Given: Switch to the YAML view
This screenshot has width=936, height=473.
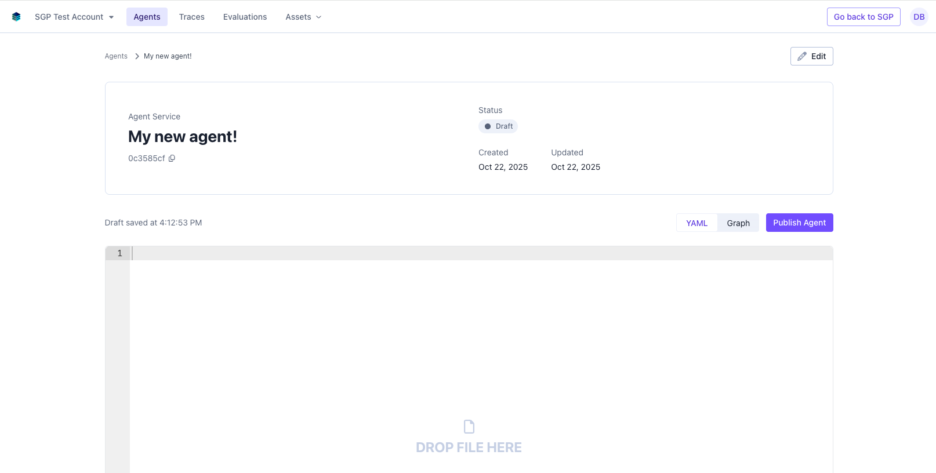Looking at the screenshot, I should (x=697, y=223).
